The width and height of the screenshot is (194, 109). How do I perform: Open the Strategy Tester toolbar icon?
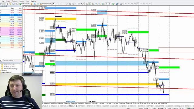[16, 4]
